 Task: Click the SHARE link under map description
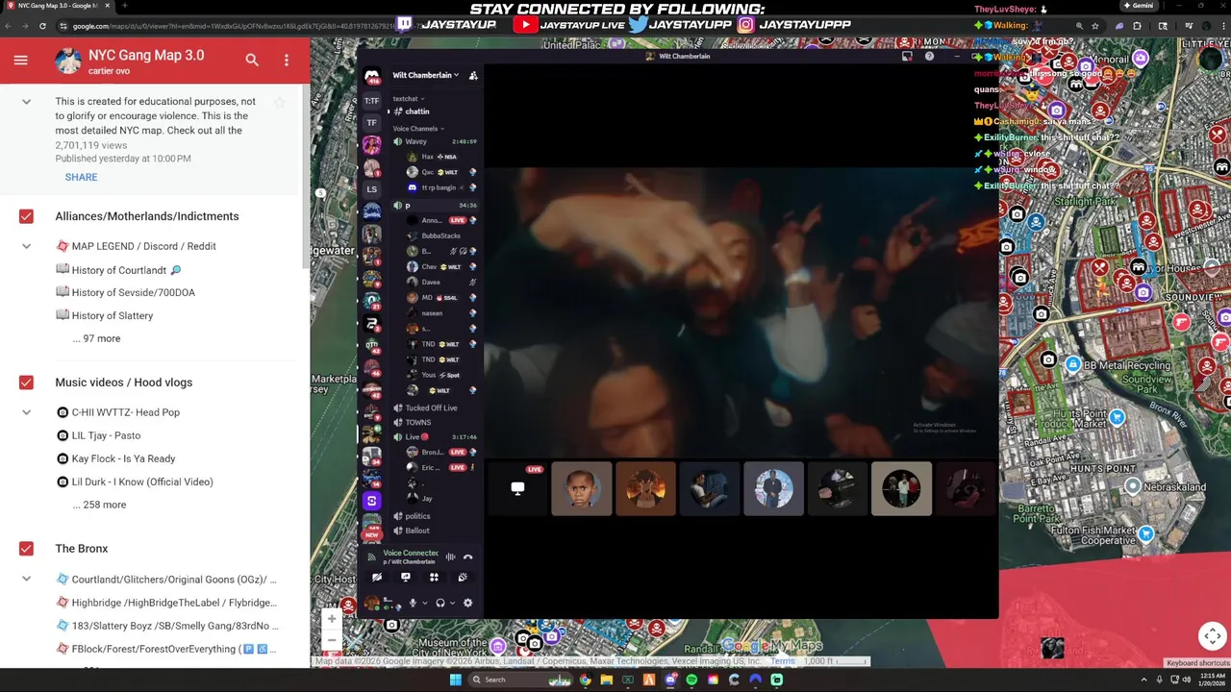point(81,177)
